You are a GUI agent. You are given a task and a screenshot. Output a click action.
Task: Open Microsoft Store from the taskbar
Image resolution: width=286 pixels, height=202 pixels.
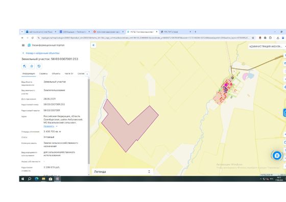coord(51,179)
